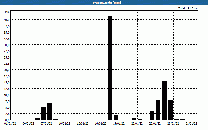This screenshot has width=208, height=130.
Task: Click the 20,0 y-axis value
Action: click(7, 70)
